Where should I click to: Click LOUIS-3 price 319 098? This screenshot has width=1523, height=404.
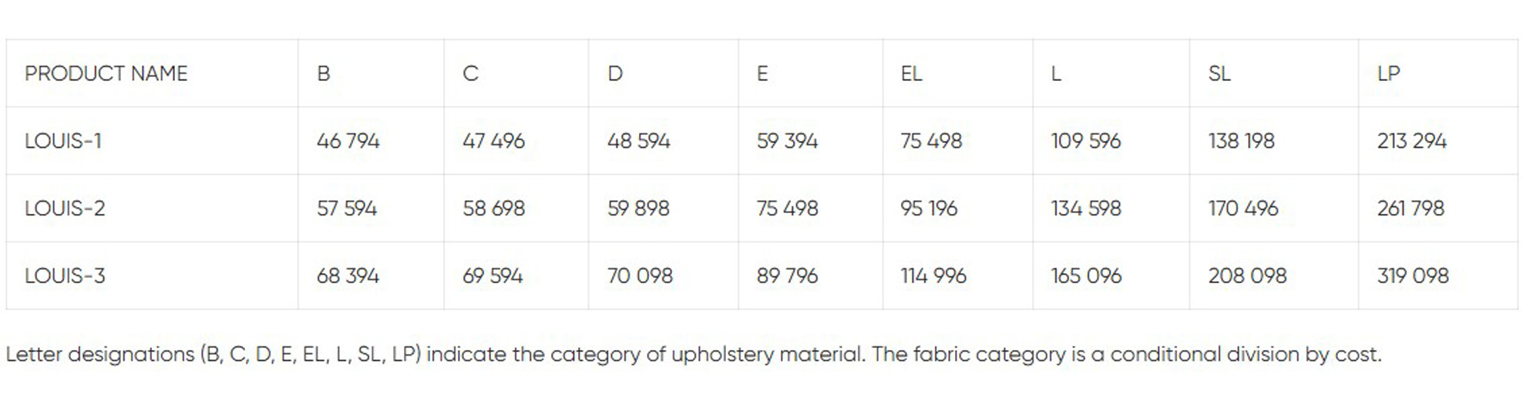[x=1413, y=276]
